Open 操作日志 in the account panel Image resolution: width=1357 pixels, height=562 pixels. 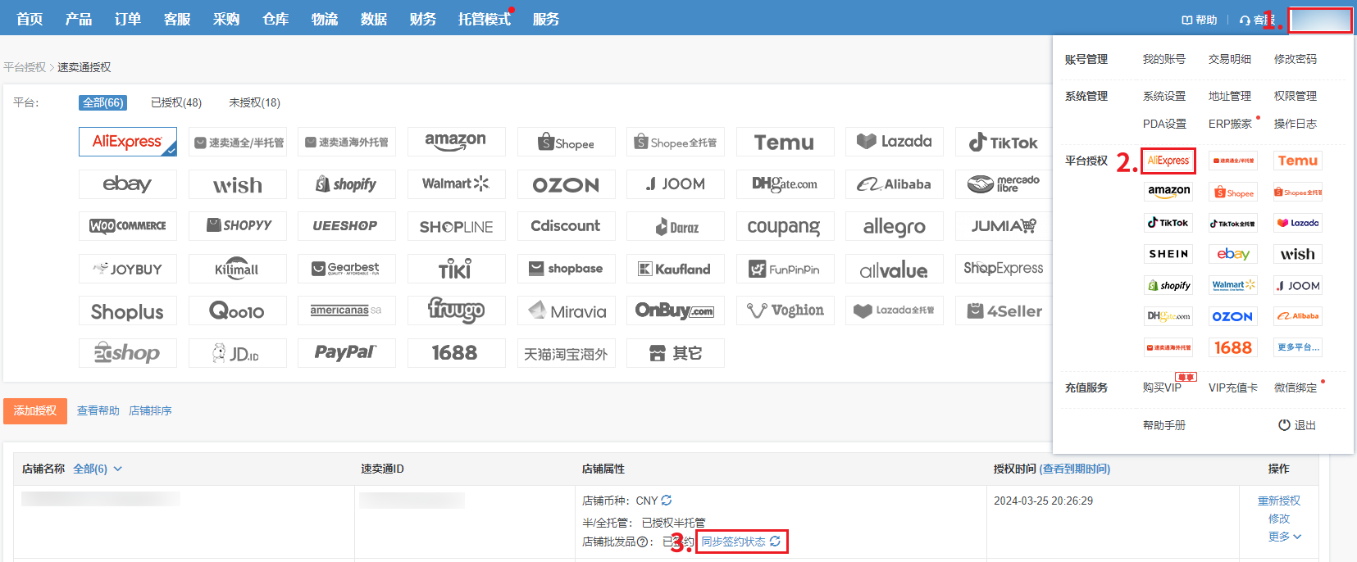pos(1296,124)
